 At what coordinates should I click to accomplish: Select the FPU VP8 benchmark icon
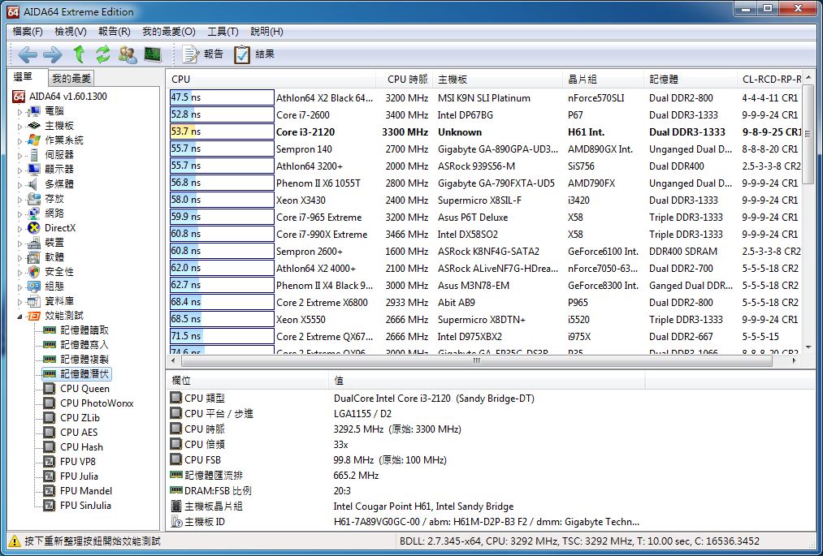[50, 462]
